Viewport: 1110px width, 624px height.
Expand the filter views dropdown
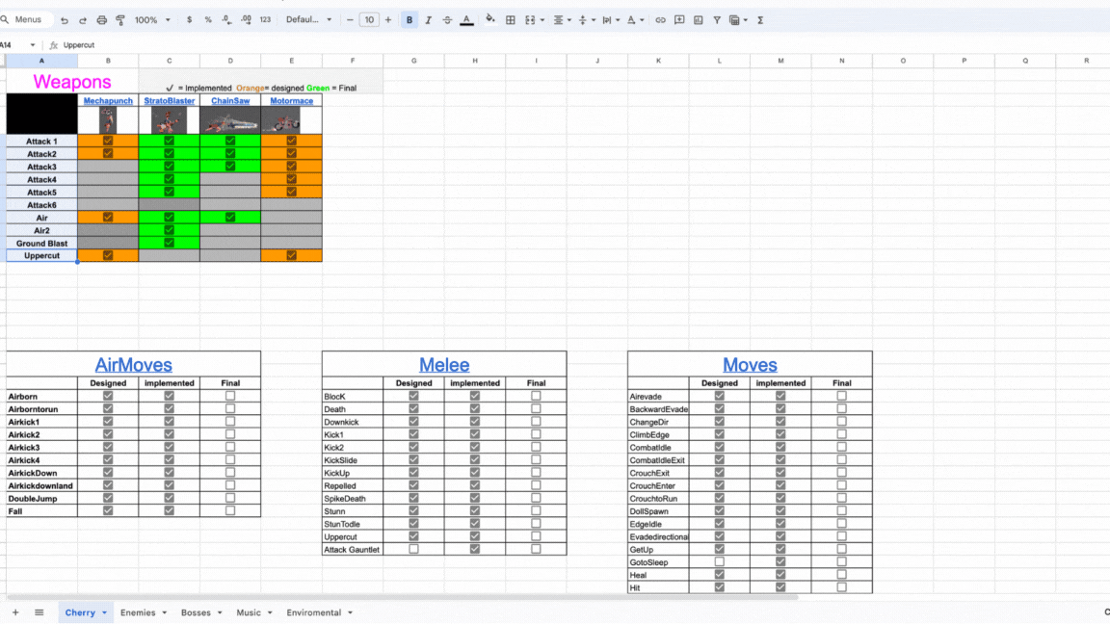[x=746, y=20]
